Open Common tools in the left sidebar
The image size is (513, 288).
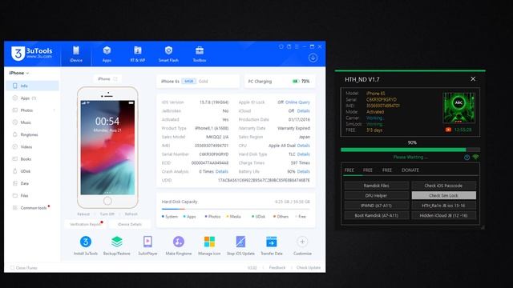[32, 208]
